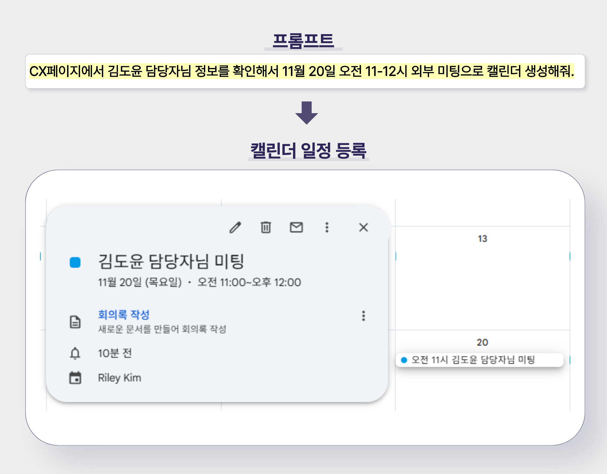Open the email envelope icon for guests
This screenshot has width=607, height=474.
point(296,227)
